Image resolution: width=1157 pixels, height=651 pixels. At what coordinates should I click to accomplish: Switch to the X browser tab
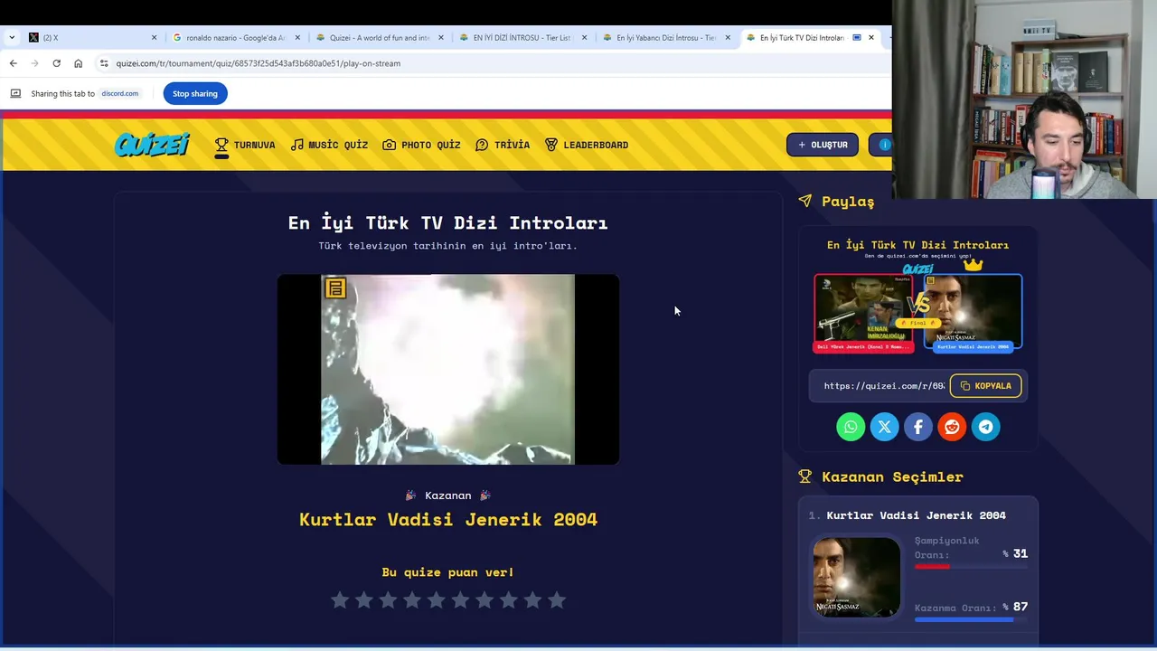click(90, 38)
